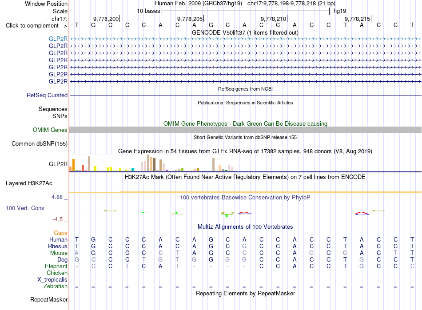This screenshot has width=422, height=310.
Task: Click the Gene Expression in 54 tissues title
Action: coord(245,151)
